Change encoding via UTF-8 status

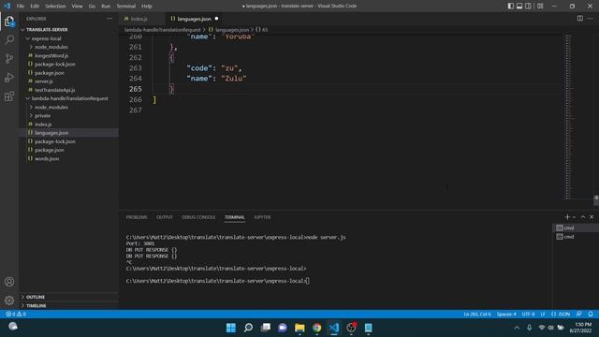click(x=528, y=315)
